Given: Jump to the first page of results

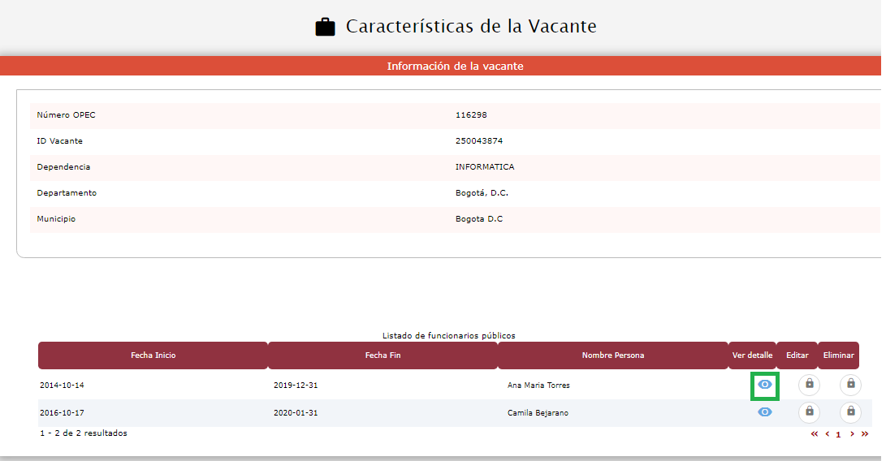Looking at the screenshot, I should point(815,434).
